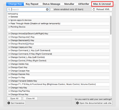Expand Change Arrow Key disclosure triangle
Image resolution: width=119 pixels, height=110 pixels.
tap(9, 34)
